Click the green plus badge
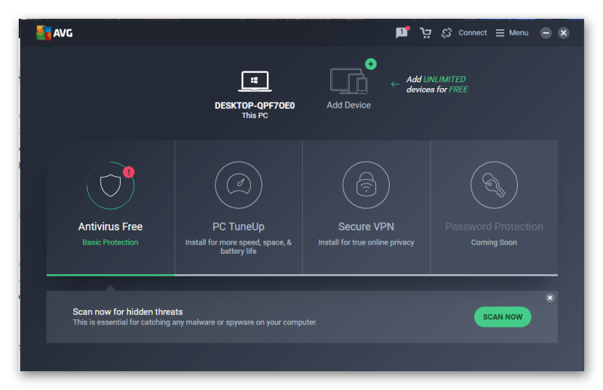603x390 pixels. (x=371, y=64)
